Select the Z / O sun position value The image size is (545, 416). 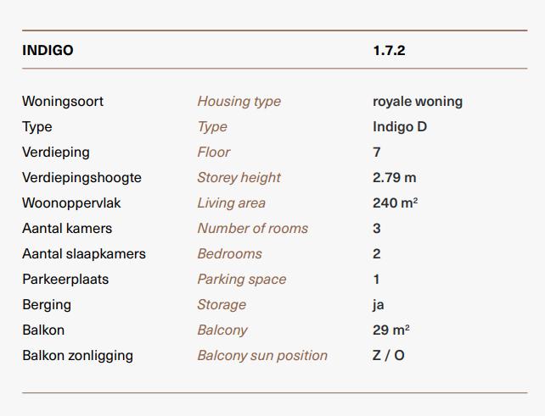(388, 356)
